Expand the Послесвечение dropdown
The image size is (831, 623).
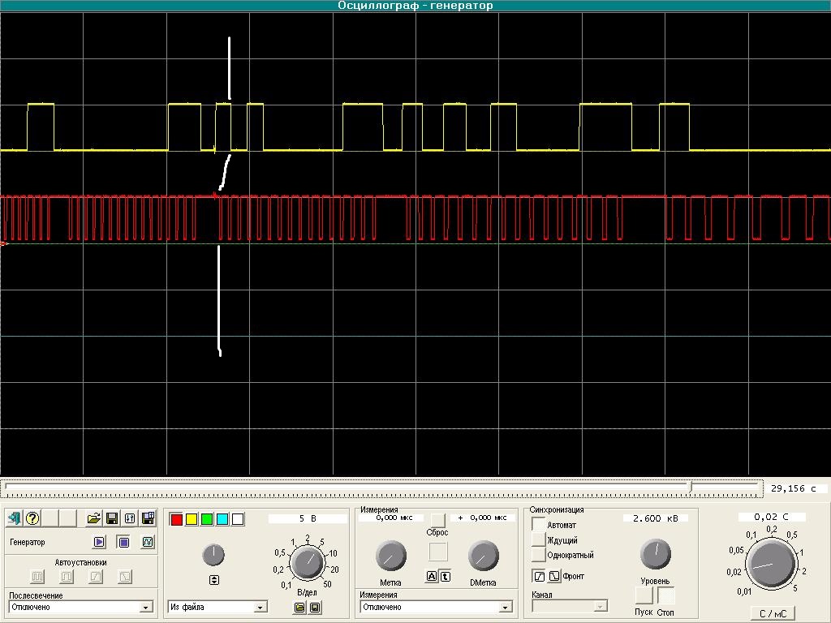pyautogui.click(x=146, y=607)
